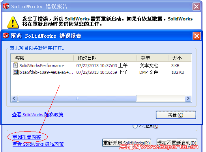Select the 不知道(K) radio button

click(135, 126)
